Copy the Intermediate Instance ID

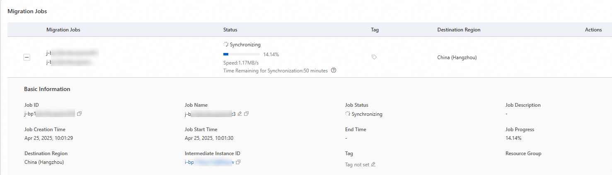click(x=238, y=162)
